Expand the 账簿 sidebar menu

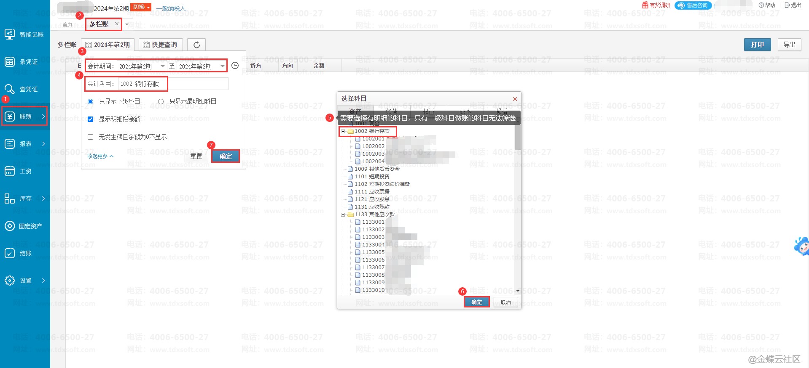click(24, 116)
